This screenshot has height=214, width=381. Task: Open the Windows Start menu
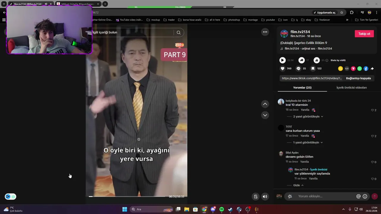[x=125, y=209]
